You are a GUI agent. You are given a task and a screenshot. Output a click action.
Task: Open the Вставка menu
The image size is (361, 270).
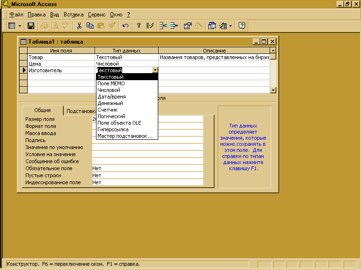point(74,15)
